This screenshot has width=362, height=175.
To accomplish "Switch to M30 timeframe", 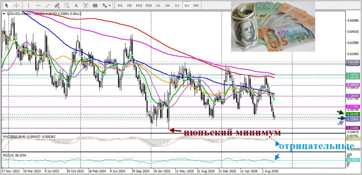I will 149,5.
